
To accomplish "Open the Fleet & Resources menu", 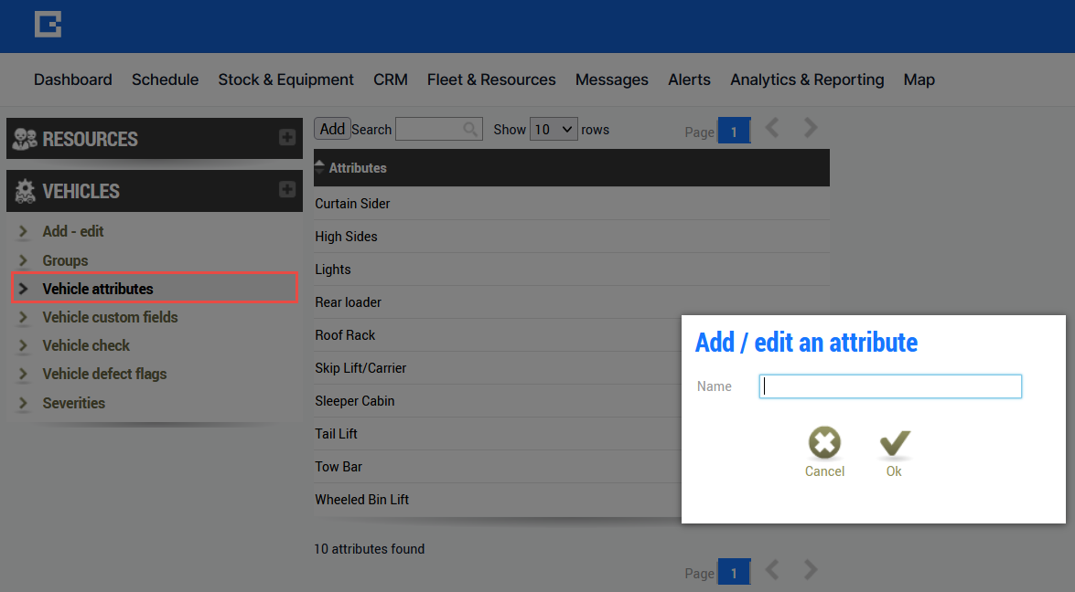I will coord(491,79).
